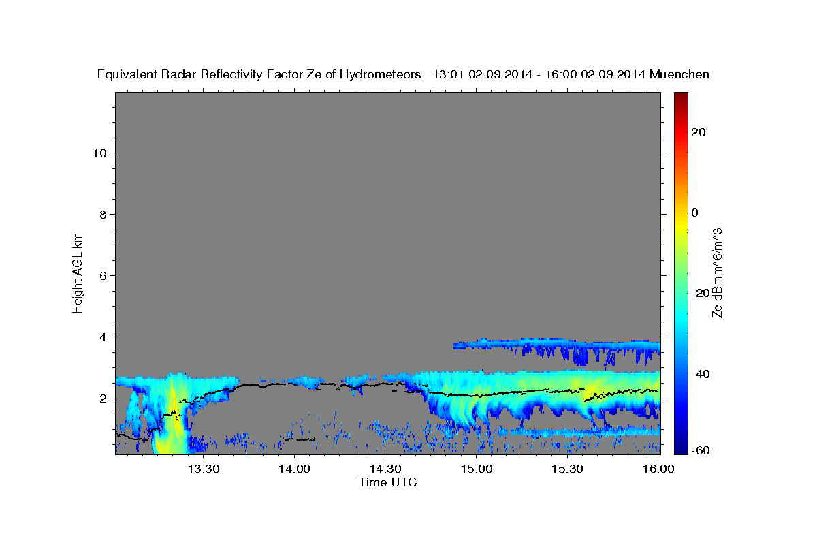Click the x-axis tick label '15:00'

(476, 469)
